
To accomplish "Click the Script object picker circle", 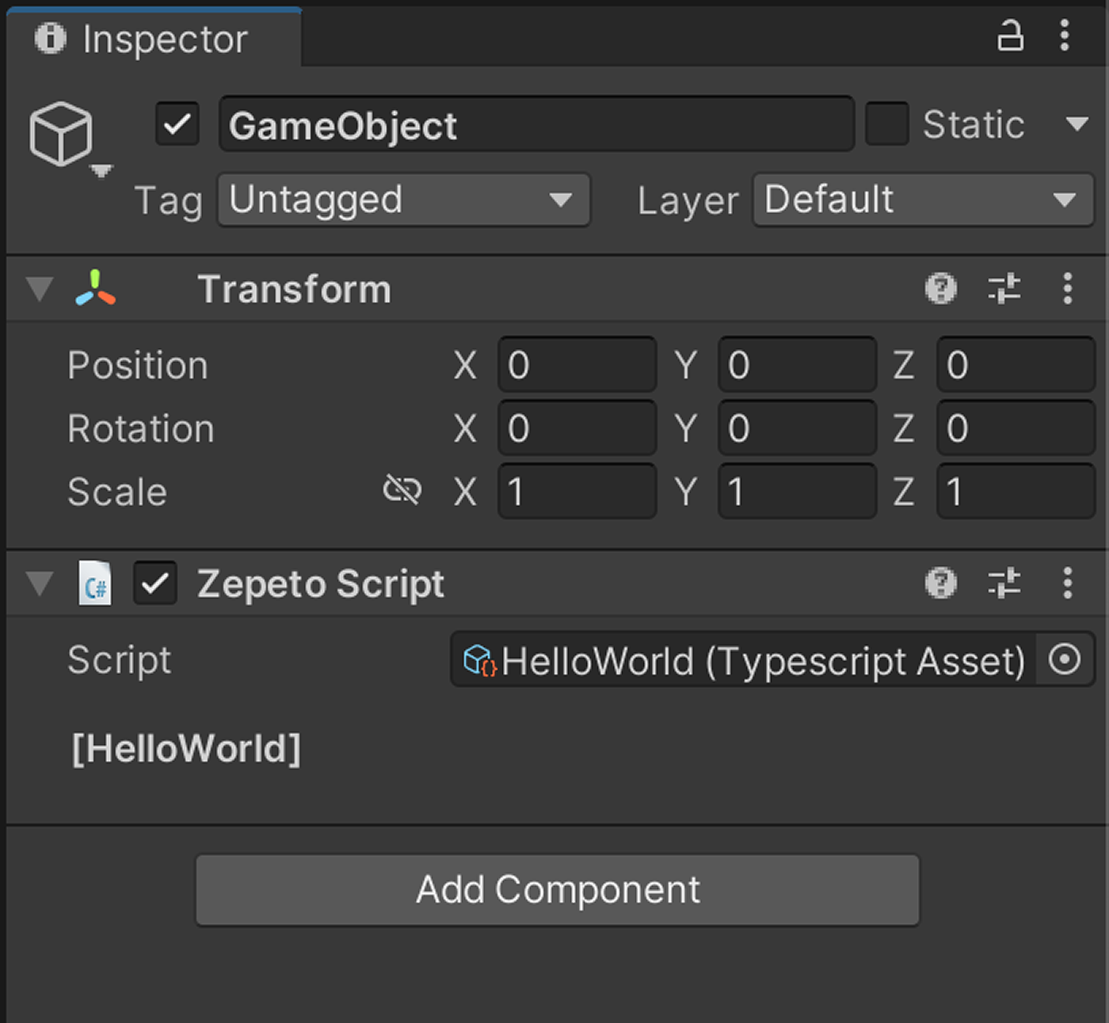I will point(1064,659).
